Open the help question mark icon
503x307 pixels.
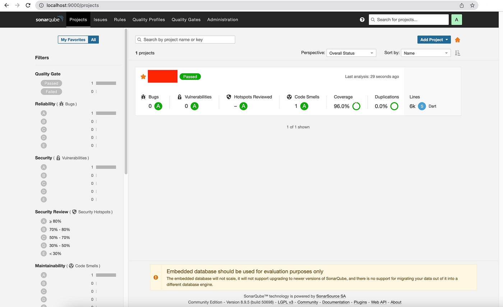[362, 20]
